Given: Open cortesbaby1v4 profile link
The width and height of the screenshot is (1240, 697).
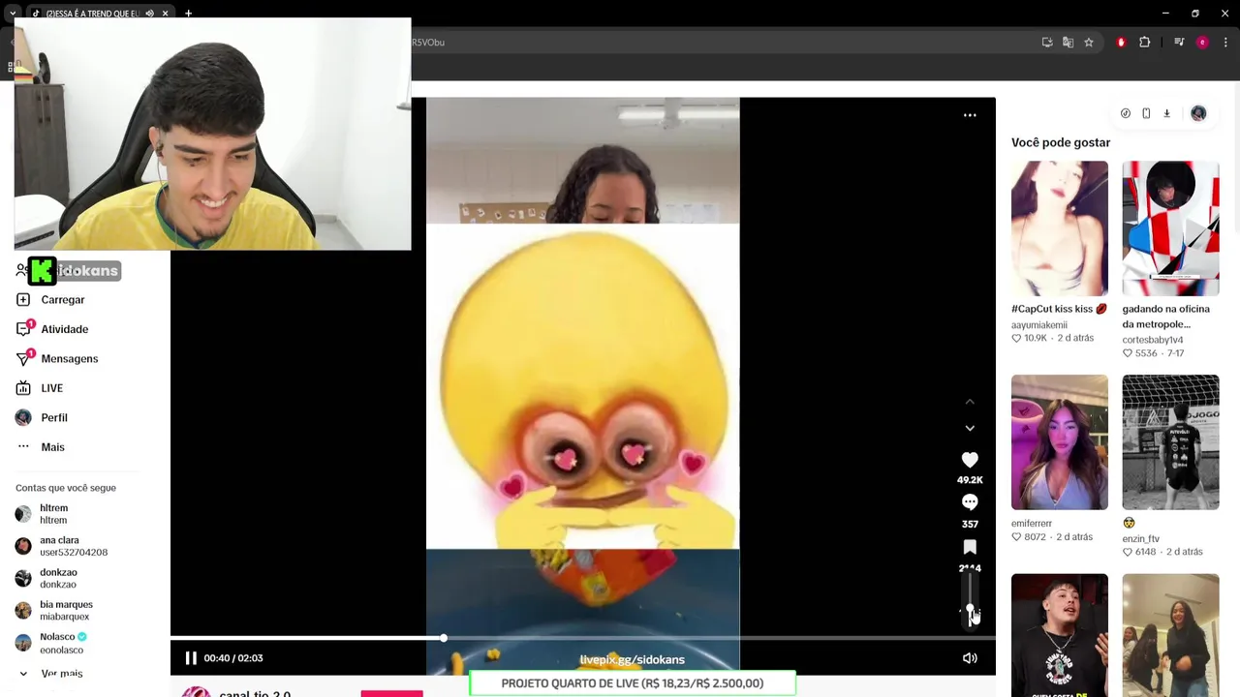Looking at the screenshot, I should (x=1153, y=340).
